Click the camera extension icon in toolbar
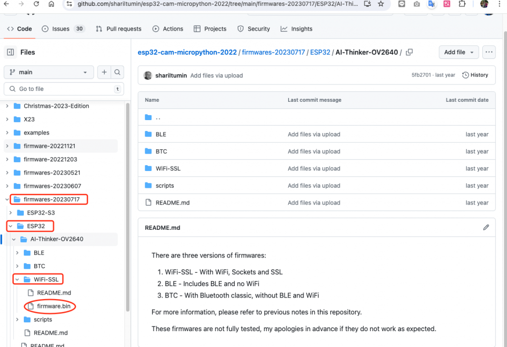This screenshot has height=347, width=507. [x=416, y=4]
